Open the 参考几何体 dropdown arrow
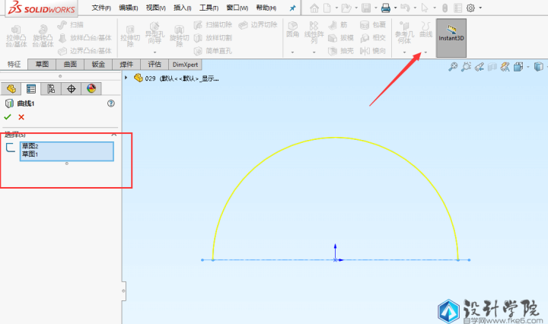 (x=405, y=52)
